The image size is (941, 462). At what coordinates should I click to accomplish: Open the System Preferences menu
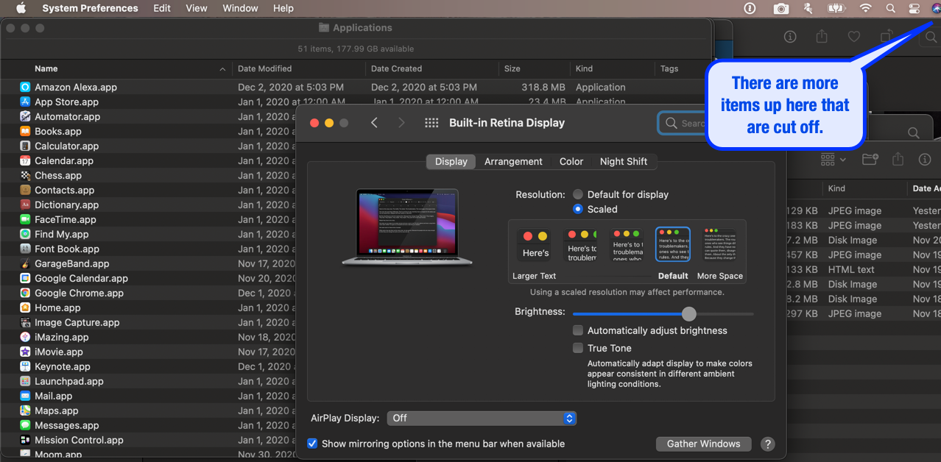click(x=90, y=8)
